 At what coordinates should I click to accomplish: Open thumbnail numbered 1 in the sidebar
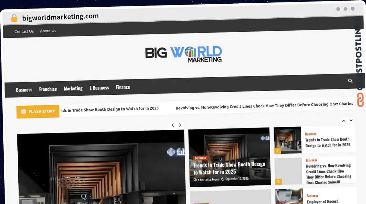tap(288, 140)
